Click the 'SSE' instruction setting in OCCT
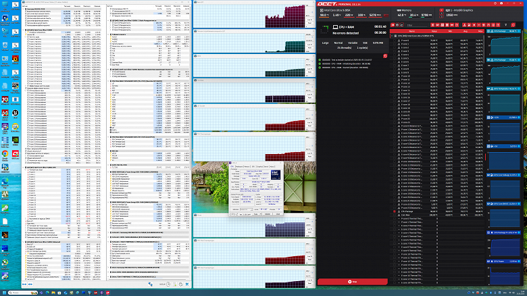This screenshot has width=527, height=296. (365, 43)
